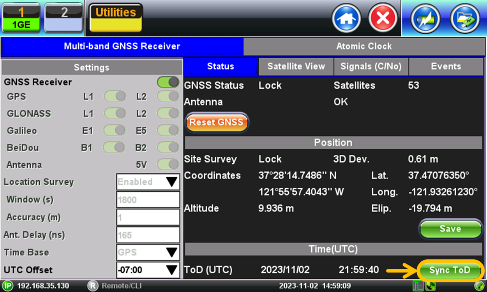Open the USB file manager icon

464,18
